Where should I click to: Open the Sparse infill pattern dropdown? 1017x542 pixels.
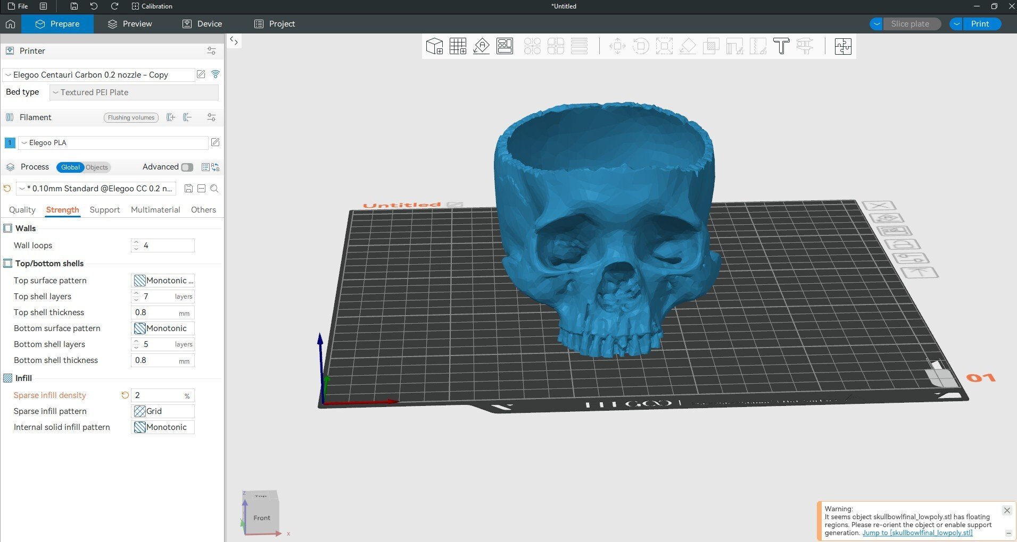(163, 411)
